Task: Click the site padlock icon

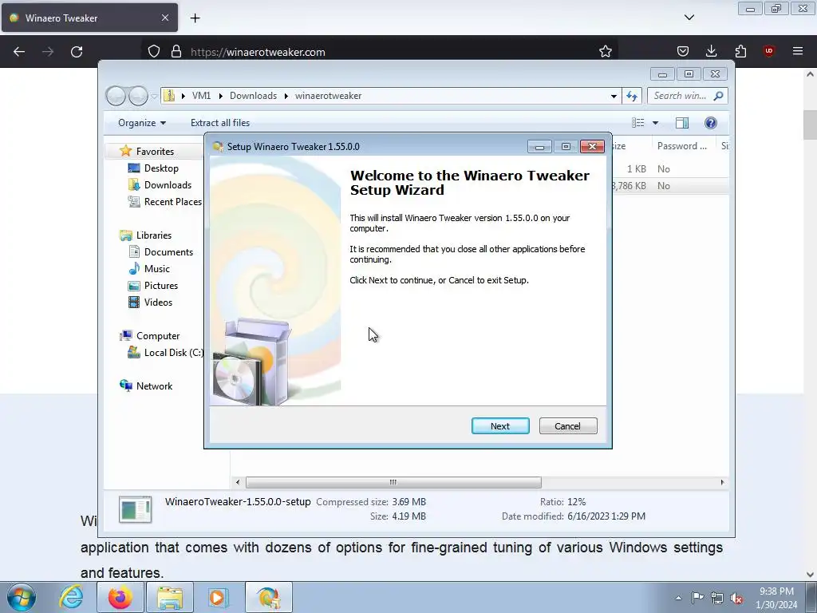Action: click(x=176, y=52)
